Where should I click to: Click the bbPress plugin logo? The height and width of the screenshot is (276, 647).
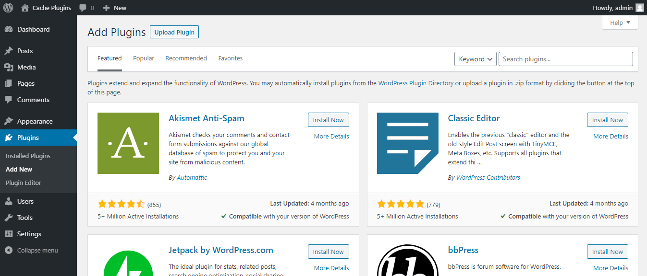[408, 260]
